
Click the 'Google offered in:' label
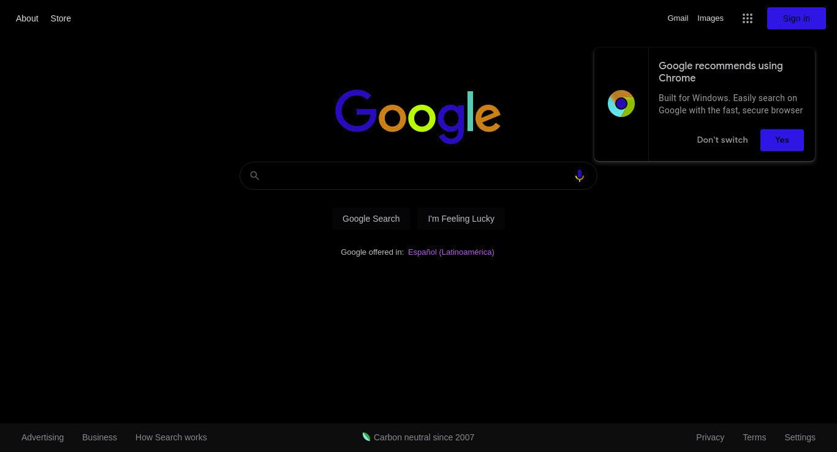372,252
